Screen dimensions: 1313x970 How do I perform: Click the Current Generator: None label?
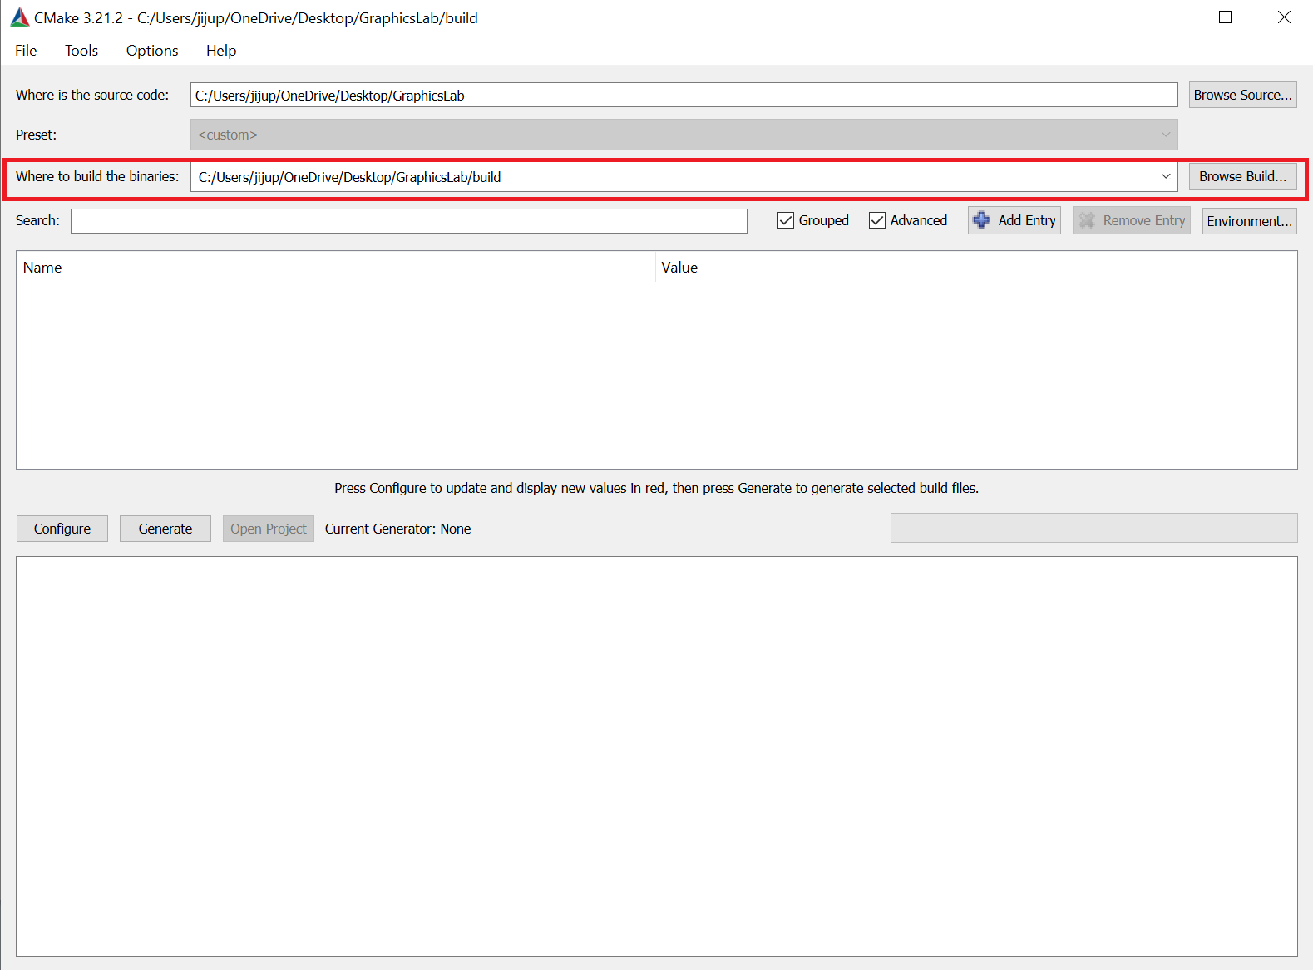click(397, 529)
